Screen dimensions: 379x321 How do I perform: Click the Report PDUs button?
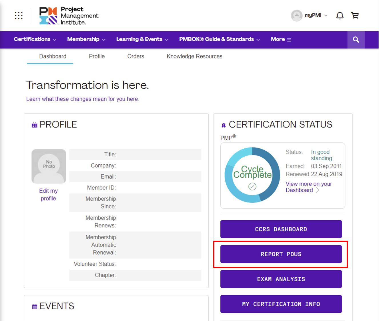[281, 254]
